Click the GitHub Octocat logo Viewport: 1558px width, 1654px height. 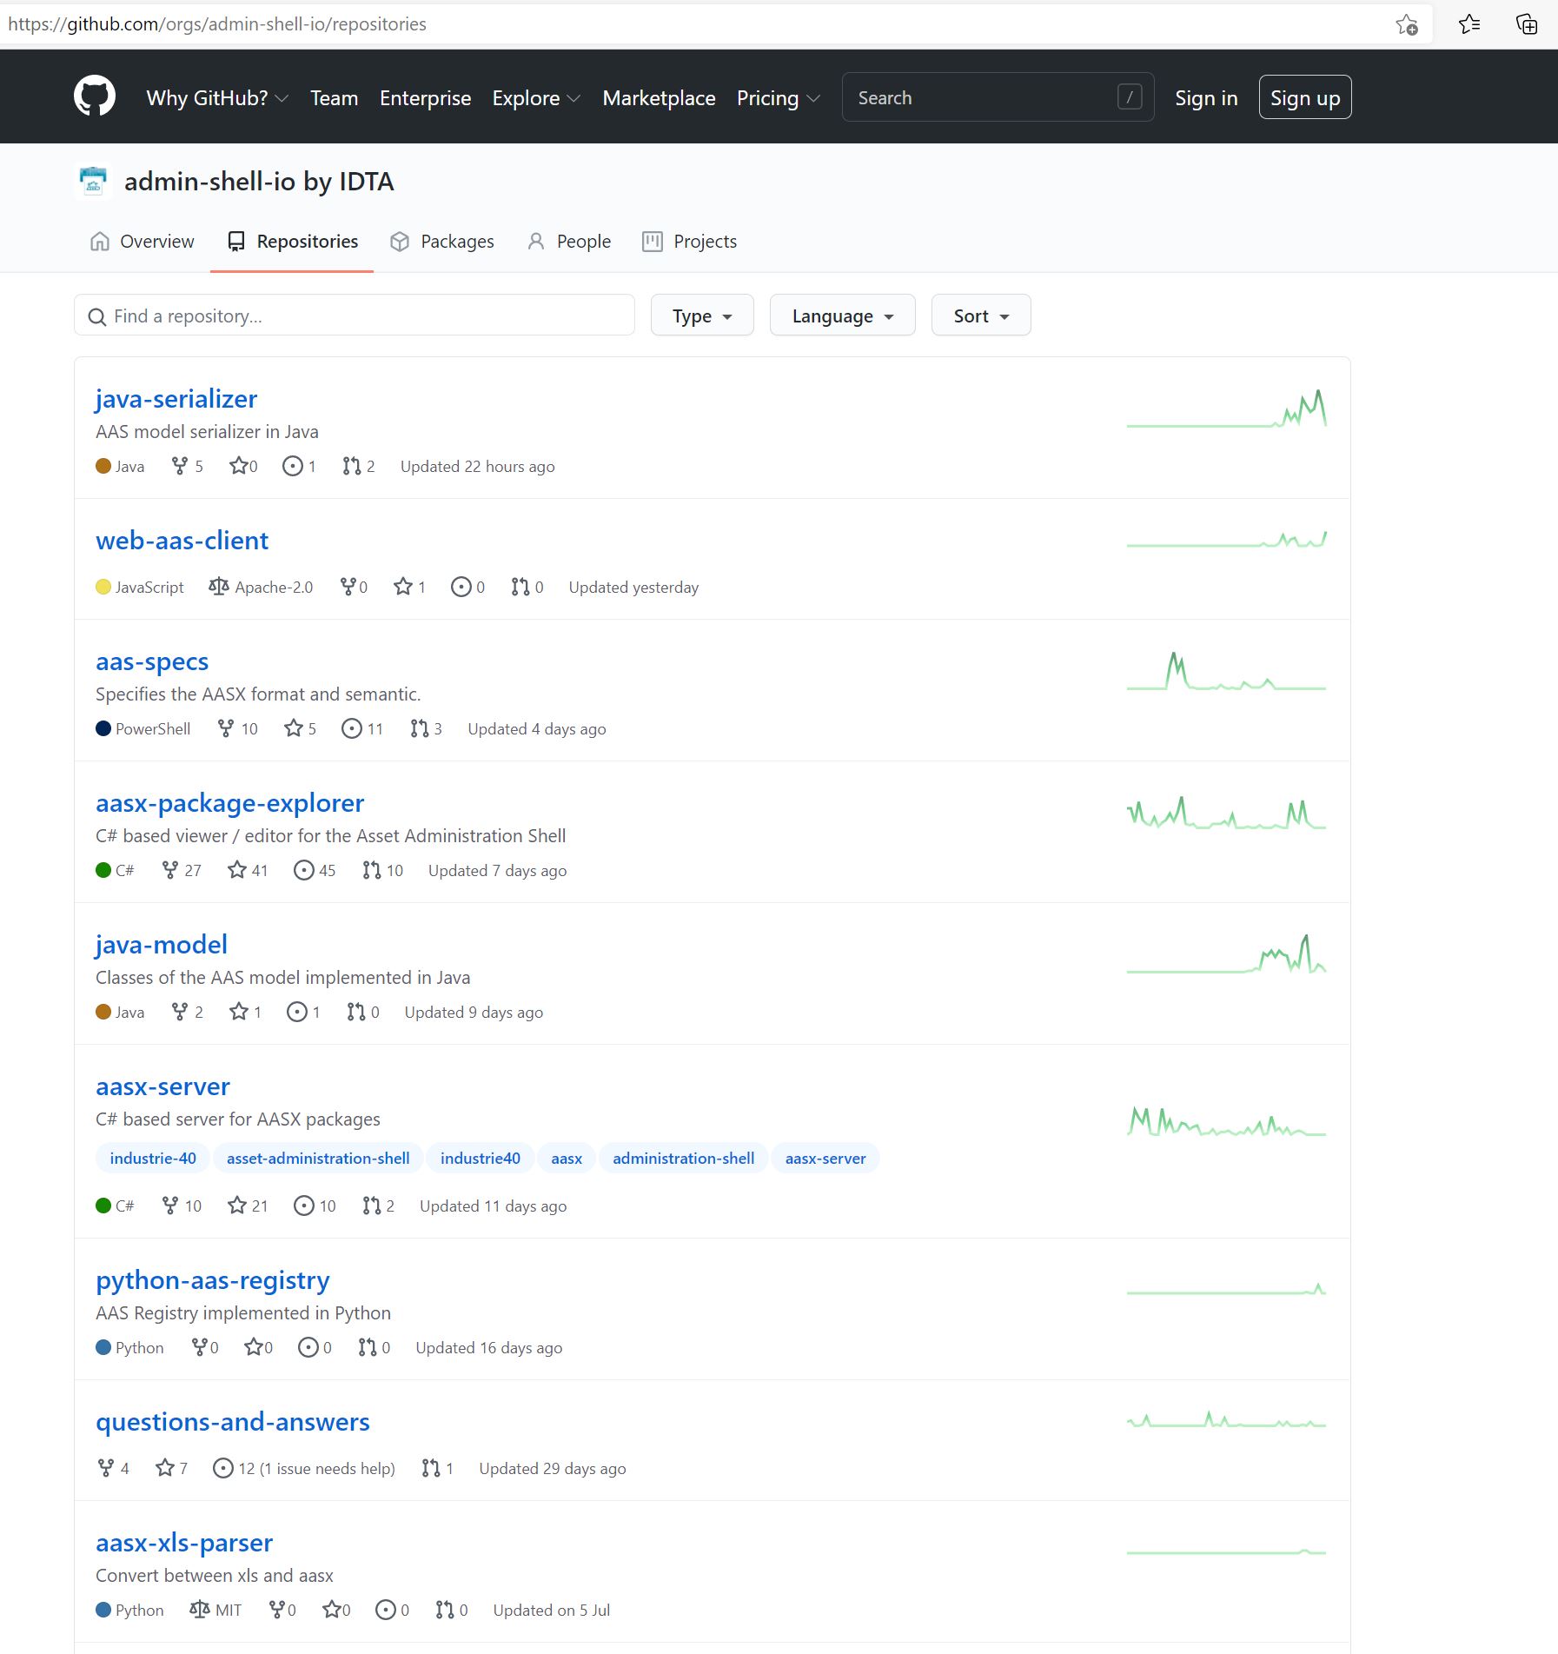tap(95, 96)
